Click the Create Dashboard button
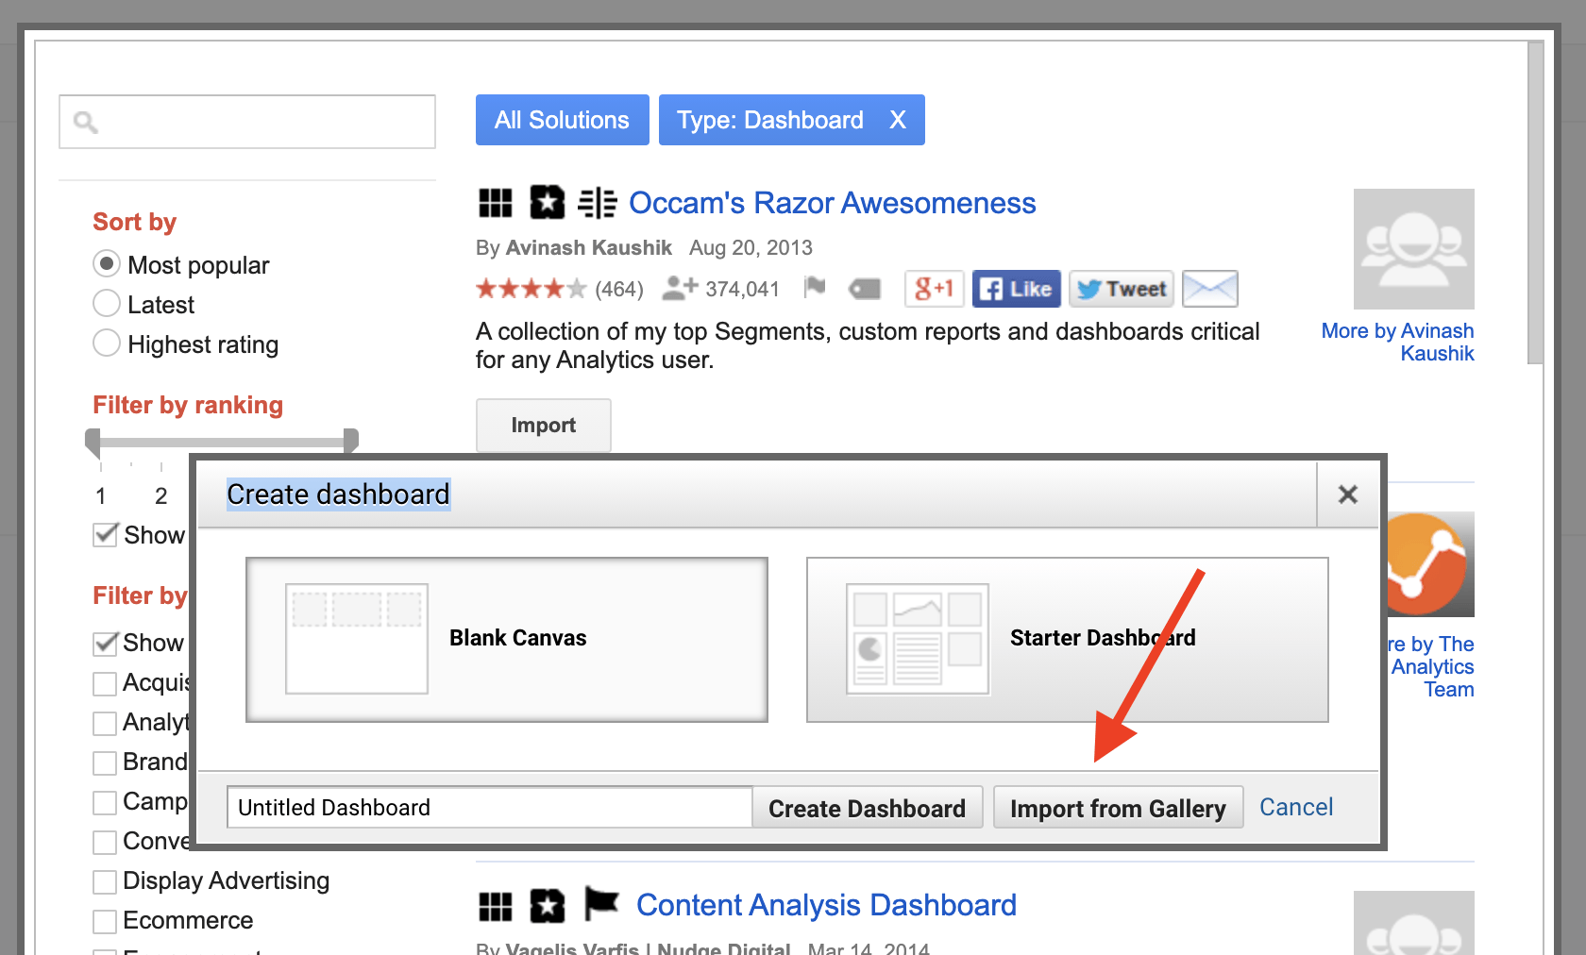Image resolution: width=1586 pixels, height=955 pixels. pos(868,808)
